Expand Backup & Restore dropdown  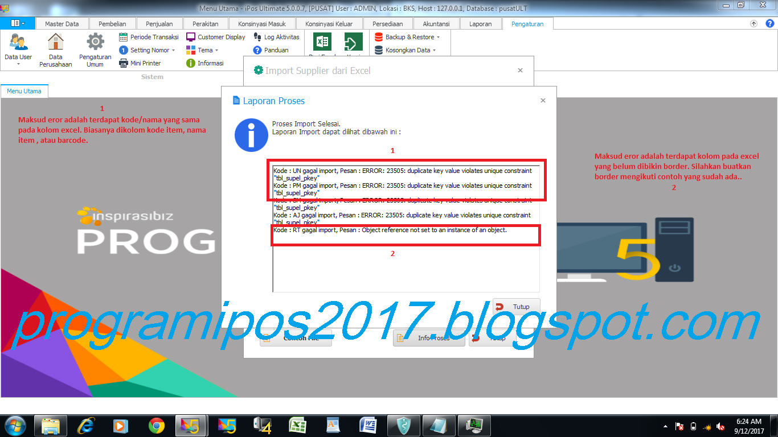coord(408,37)
